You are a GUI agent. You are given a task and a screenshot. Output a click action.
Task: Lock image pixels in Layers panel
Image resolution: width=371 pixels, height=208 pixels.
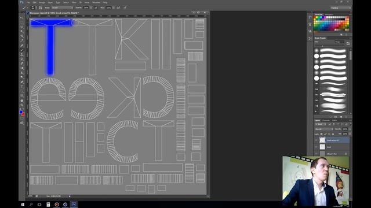325,134
